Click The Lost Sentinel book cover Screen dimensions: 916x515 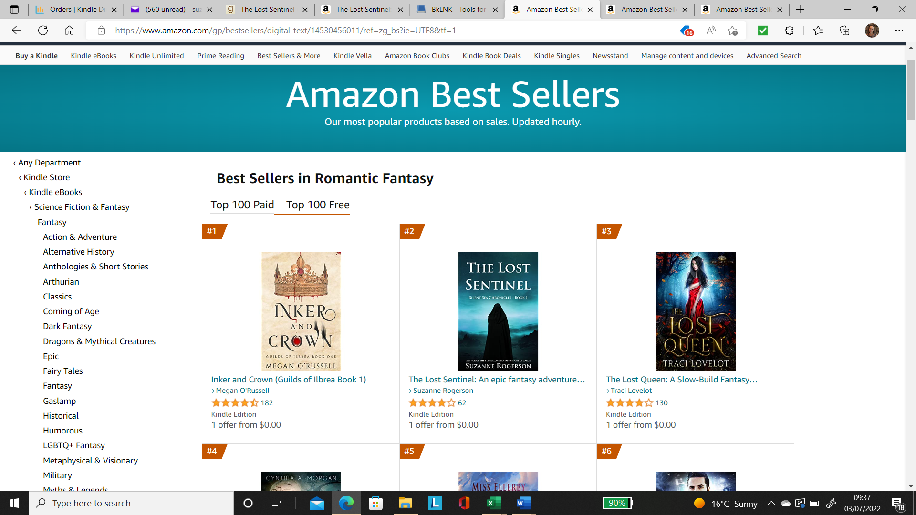pos(498,311)
